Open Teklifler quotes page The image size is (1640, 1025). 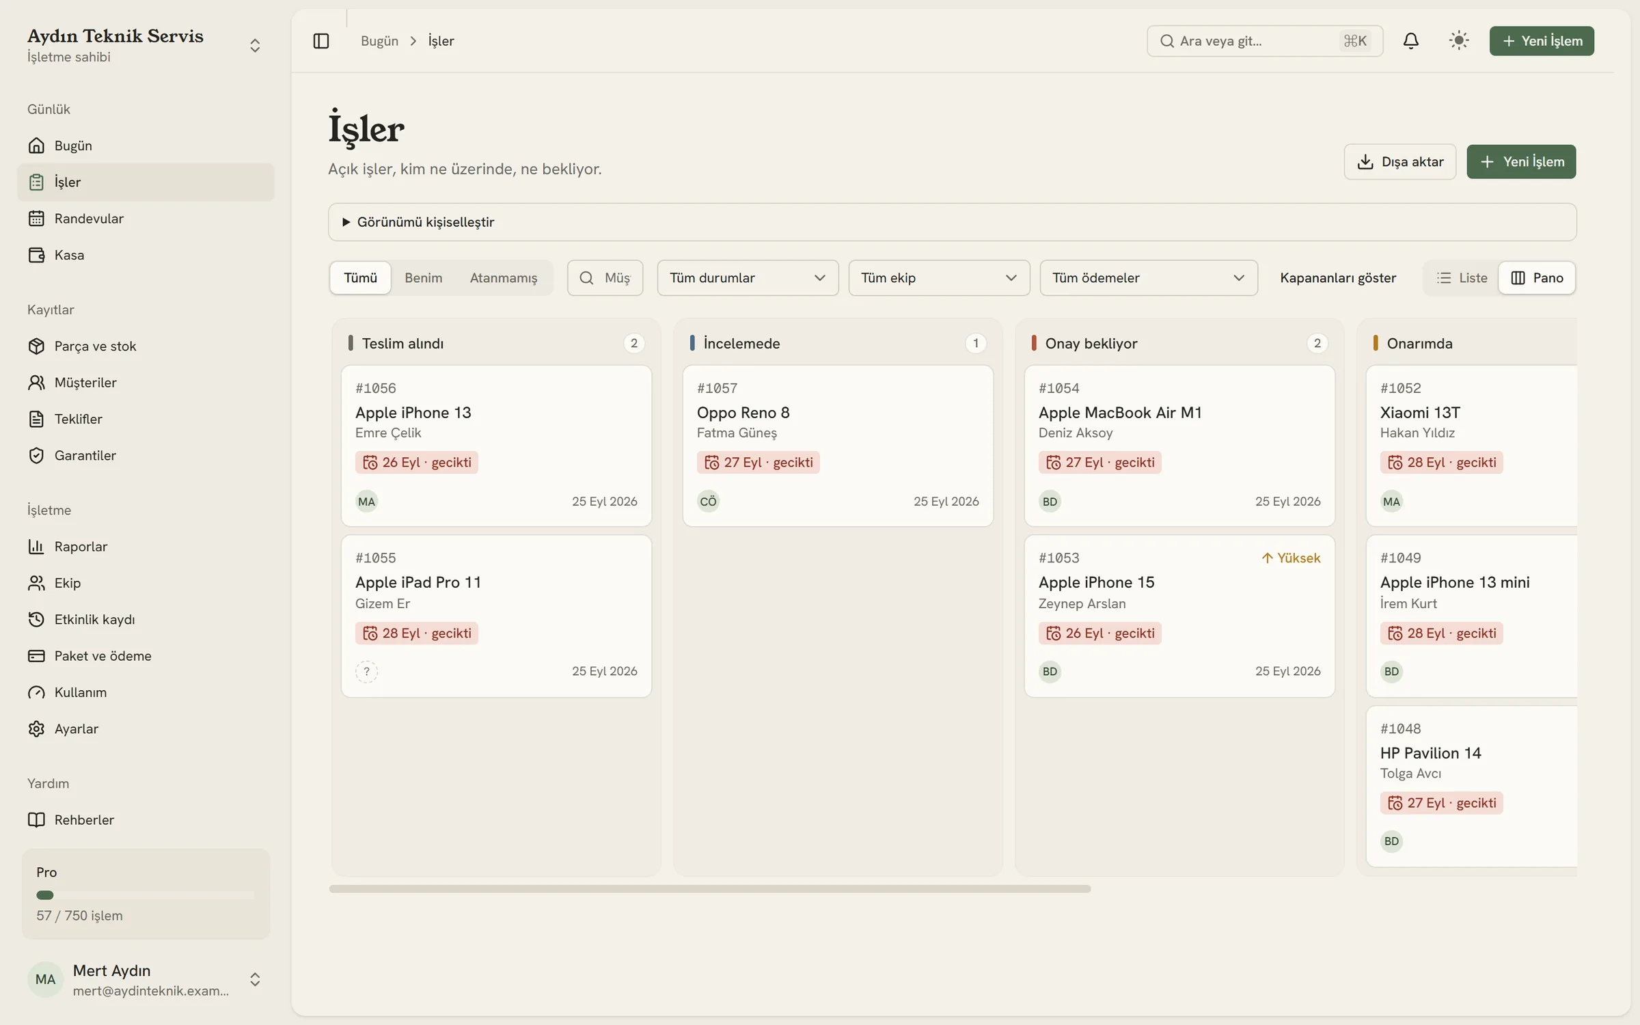(146, 419)
